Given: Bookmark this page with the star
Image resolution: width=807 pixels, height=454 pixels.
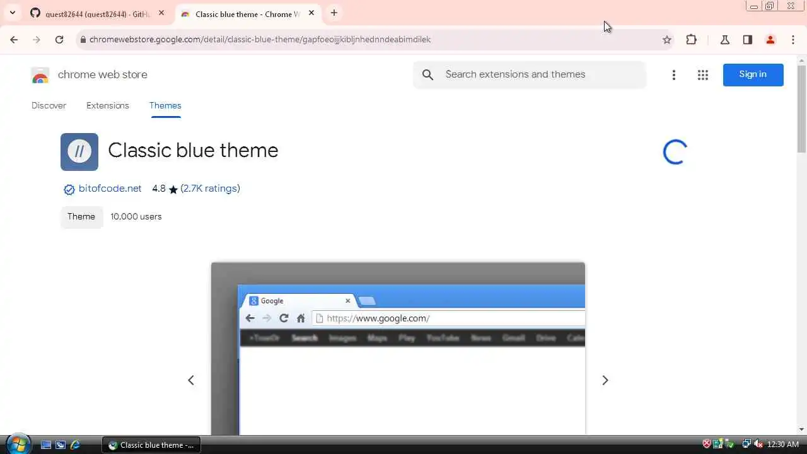Looking at the screenshot, I should (x=667, y=40).
